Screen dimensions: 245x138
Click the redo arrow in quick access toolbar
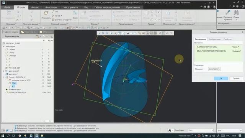56,28
